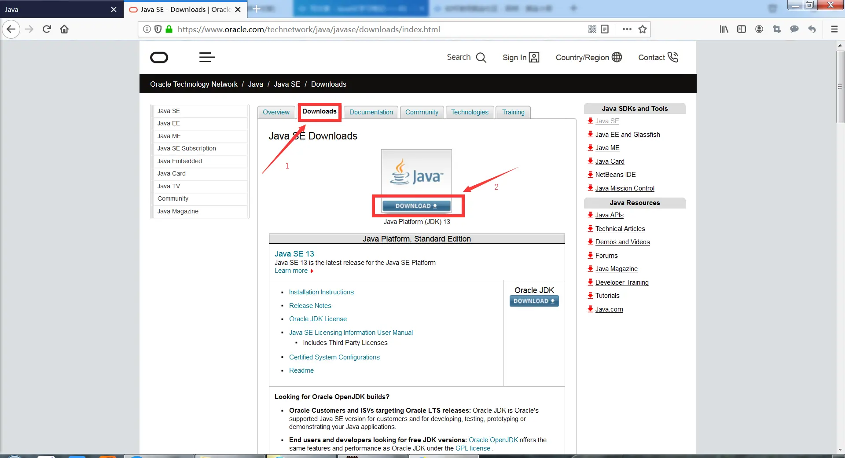845x458 pixels.
Task: Open Java Embedded sidebar item
Action: [x=200, y=161]
